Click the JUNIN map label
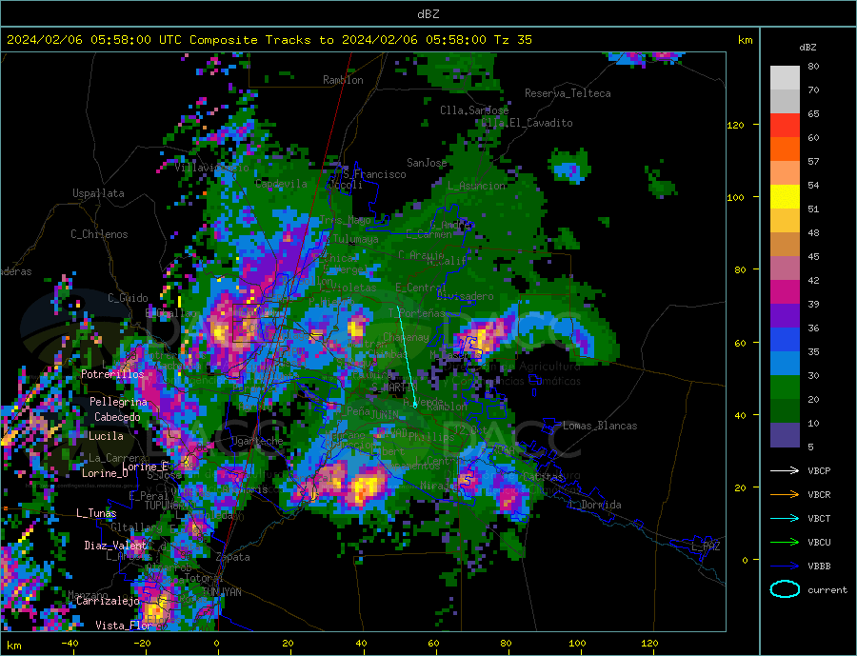Screen dimensions: 857x656 point(385,415)
